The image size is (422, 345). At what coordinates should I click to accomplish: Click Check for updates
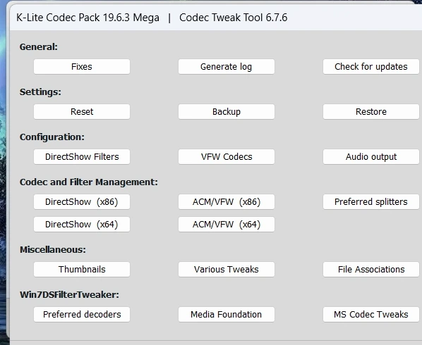371,67
